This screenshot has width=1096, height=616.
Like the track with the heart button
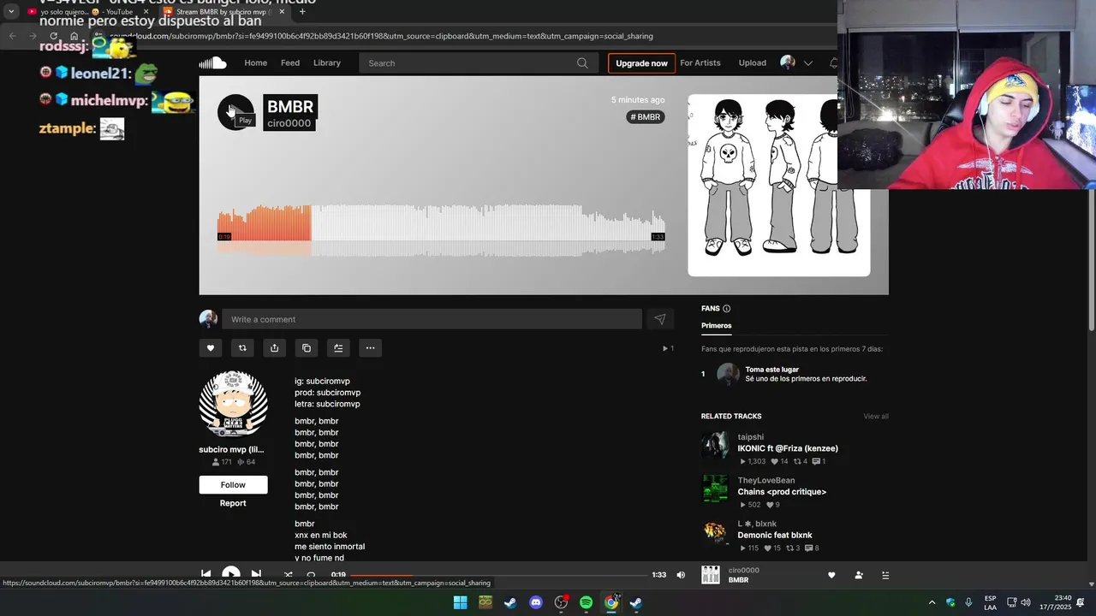click(x=211, y=348)
